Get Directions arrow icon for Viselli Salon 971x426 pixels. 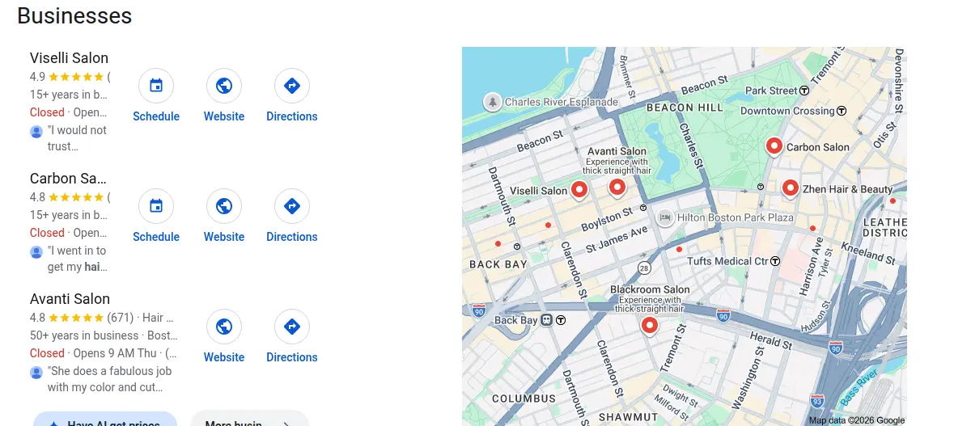(292, 86)
